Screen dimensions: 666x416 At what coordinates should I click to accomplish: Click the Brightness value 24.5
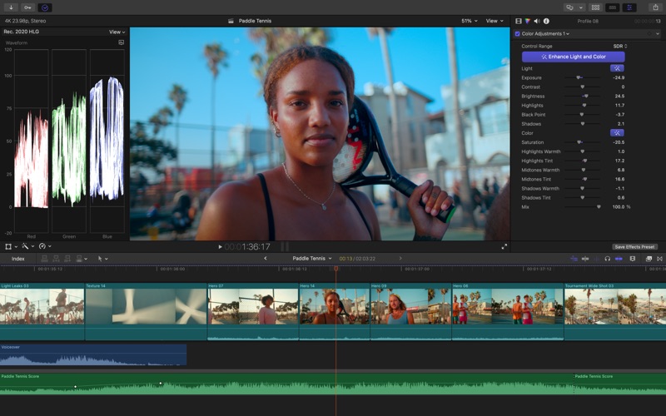click(x=619, y=96)
